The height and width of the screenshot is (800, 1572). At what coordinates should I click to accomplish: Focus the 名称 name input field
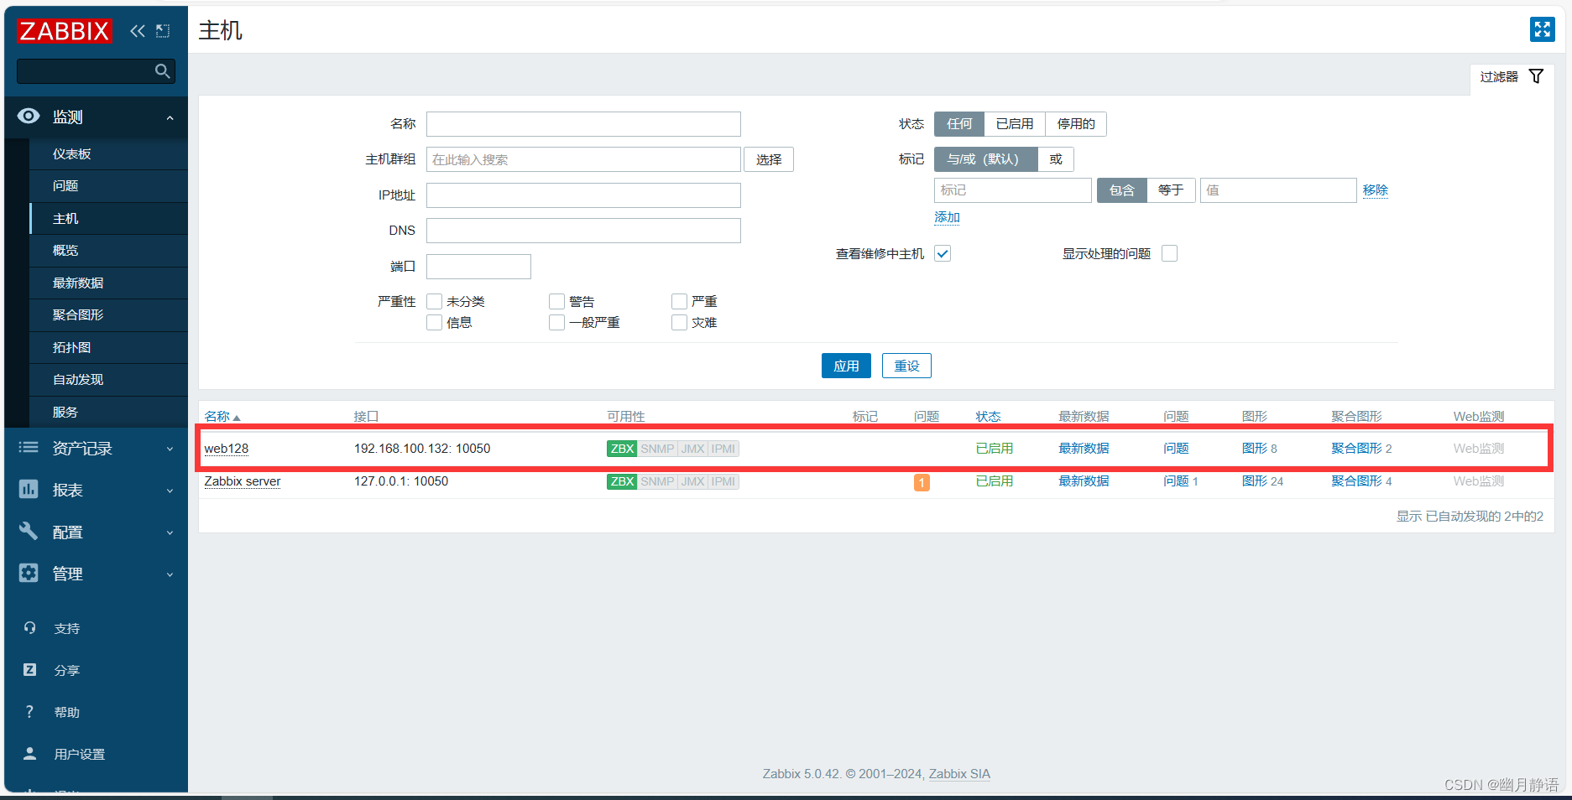pos(583,124)
